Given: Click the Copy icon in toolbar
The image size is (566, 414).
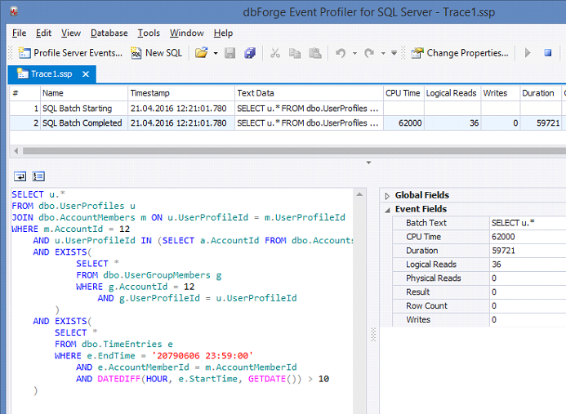Looking at the screenshot, I should click(x=295, y=53).
